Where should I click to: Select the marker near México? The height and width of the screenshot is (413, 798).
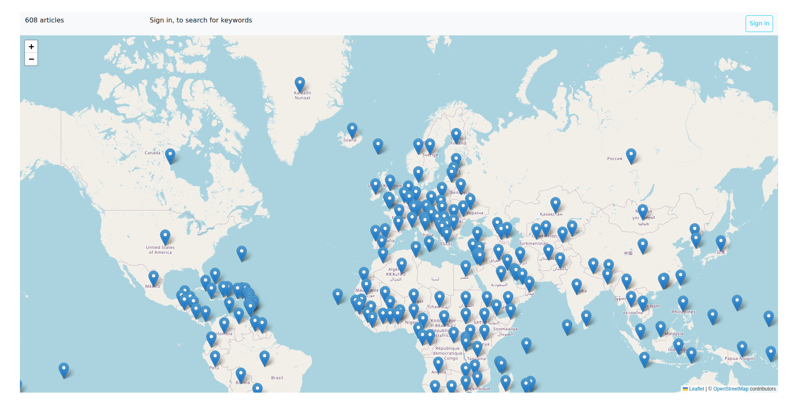153,276
